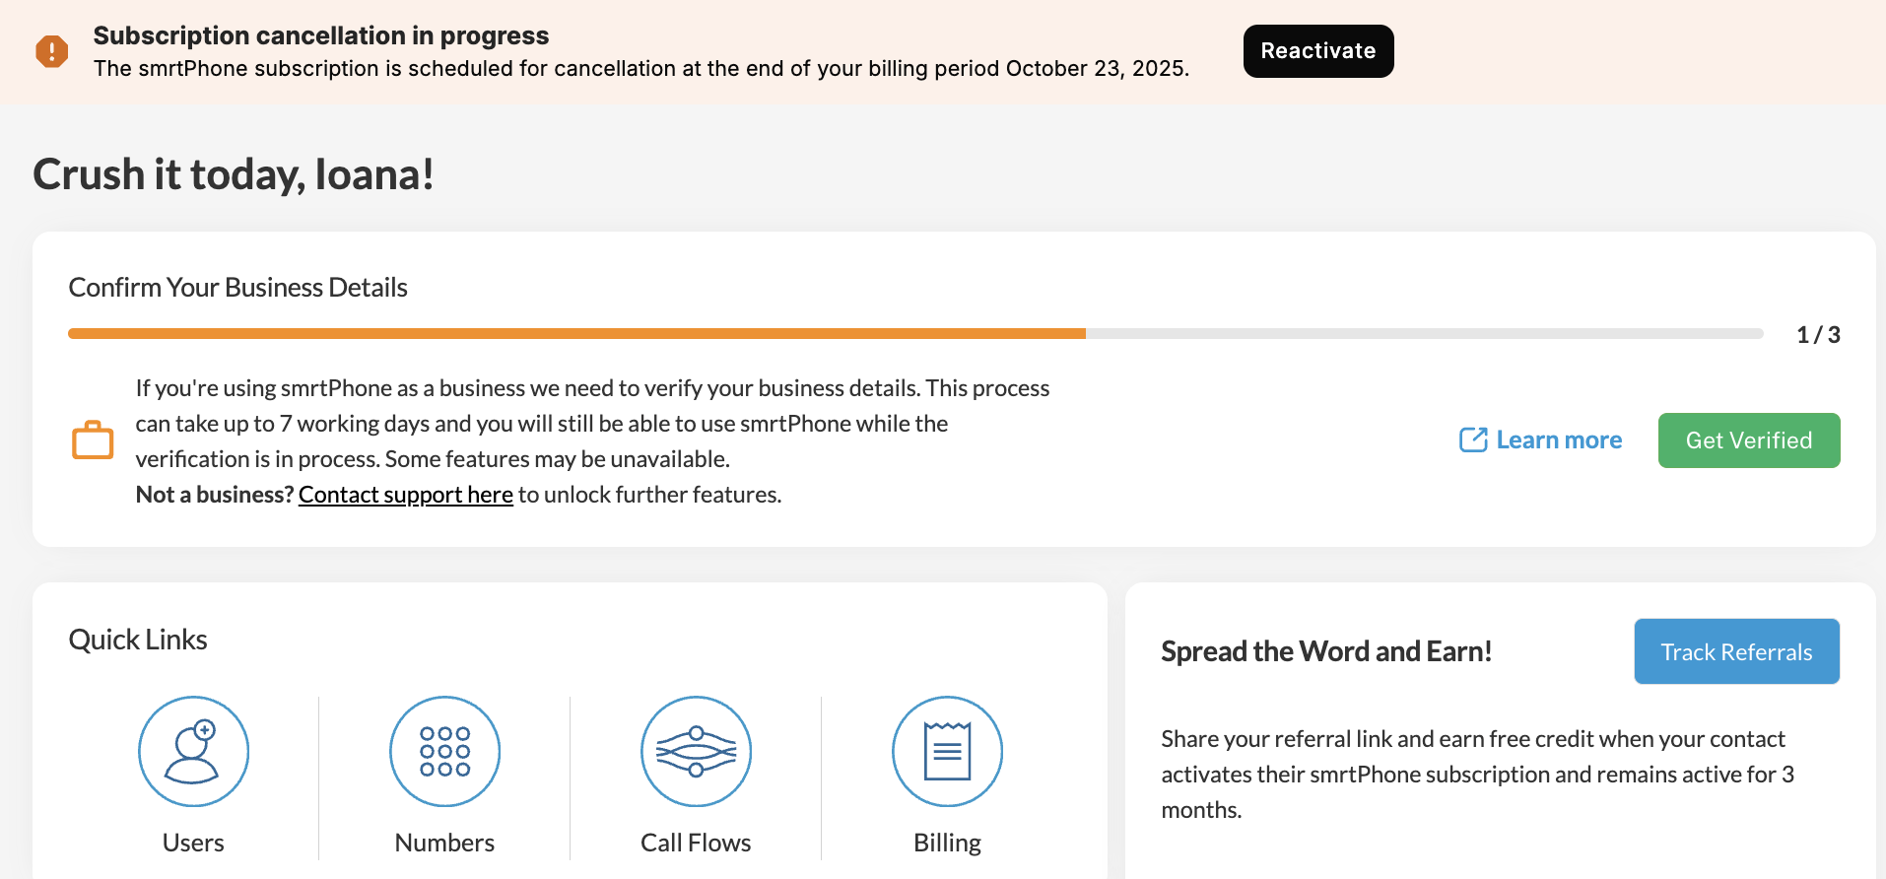Click the Call Flows text label
Screen dimensions: 1886x879
tap(696, 844)
